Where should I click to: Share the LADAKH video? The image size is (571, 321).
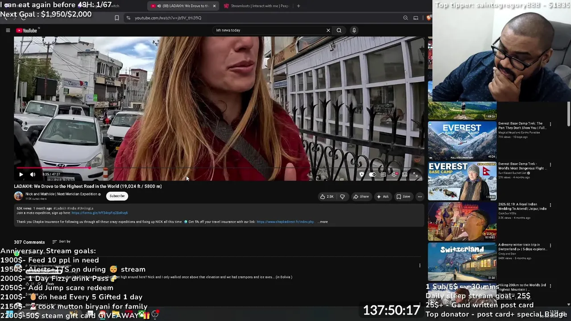(361, 197)
